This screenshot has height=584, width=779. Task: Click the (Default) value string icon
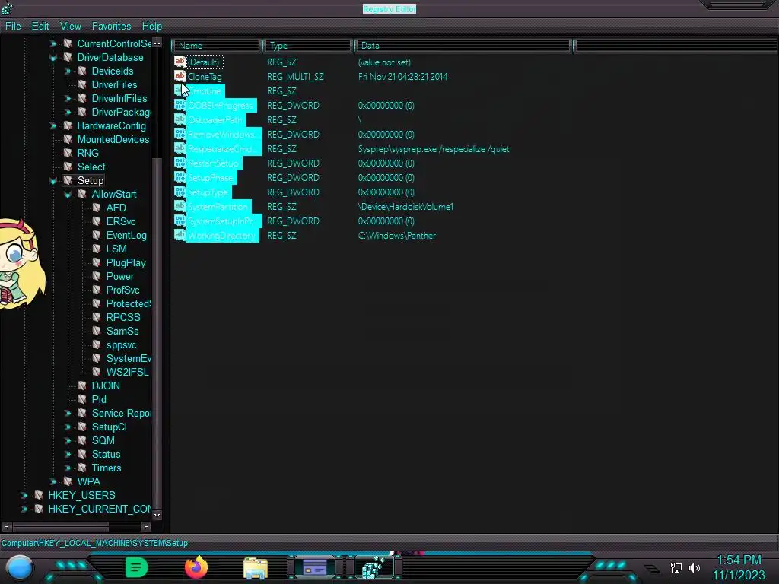[x=180, y=62]
